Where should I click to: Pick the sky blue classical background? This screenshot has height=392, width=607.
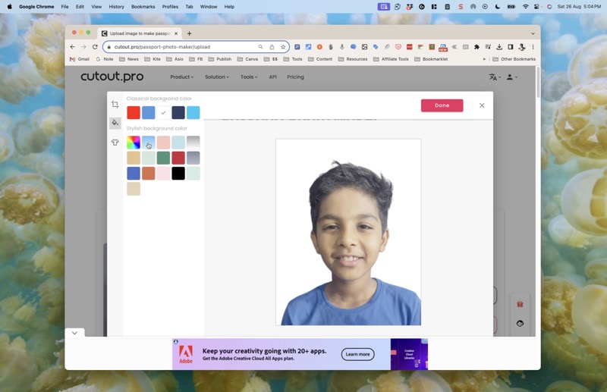[193, 113]
